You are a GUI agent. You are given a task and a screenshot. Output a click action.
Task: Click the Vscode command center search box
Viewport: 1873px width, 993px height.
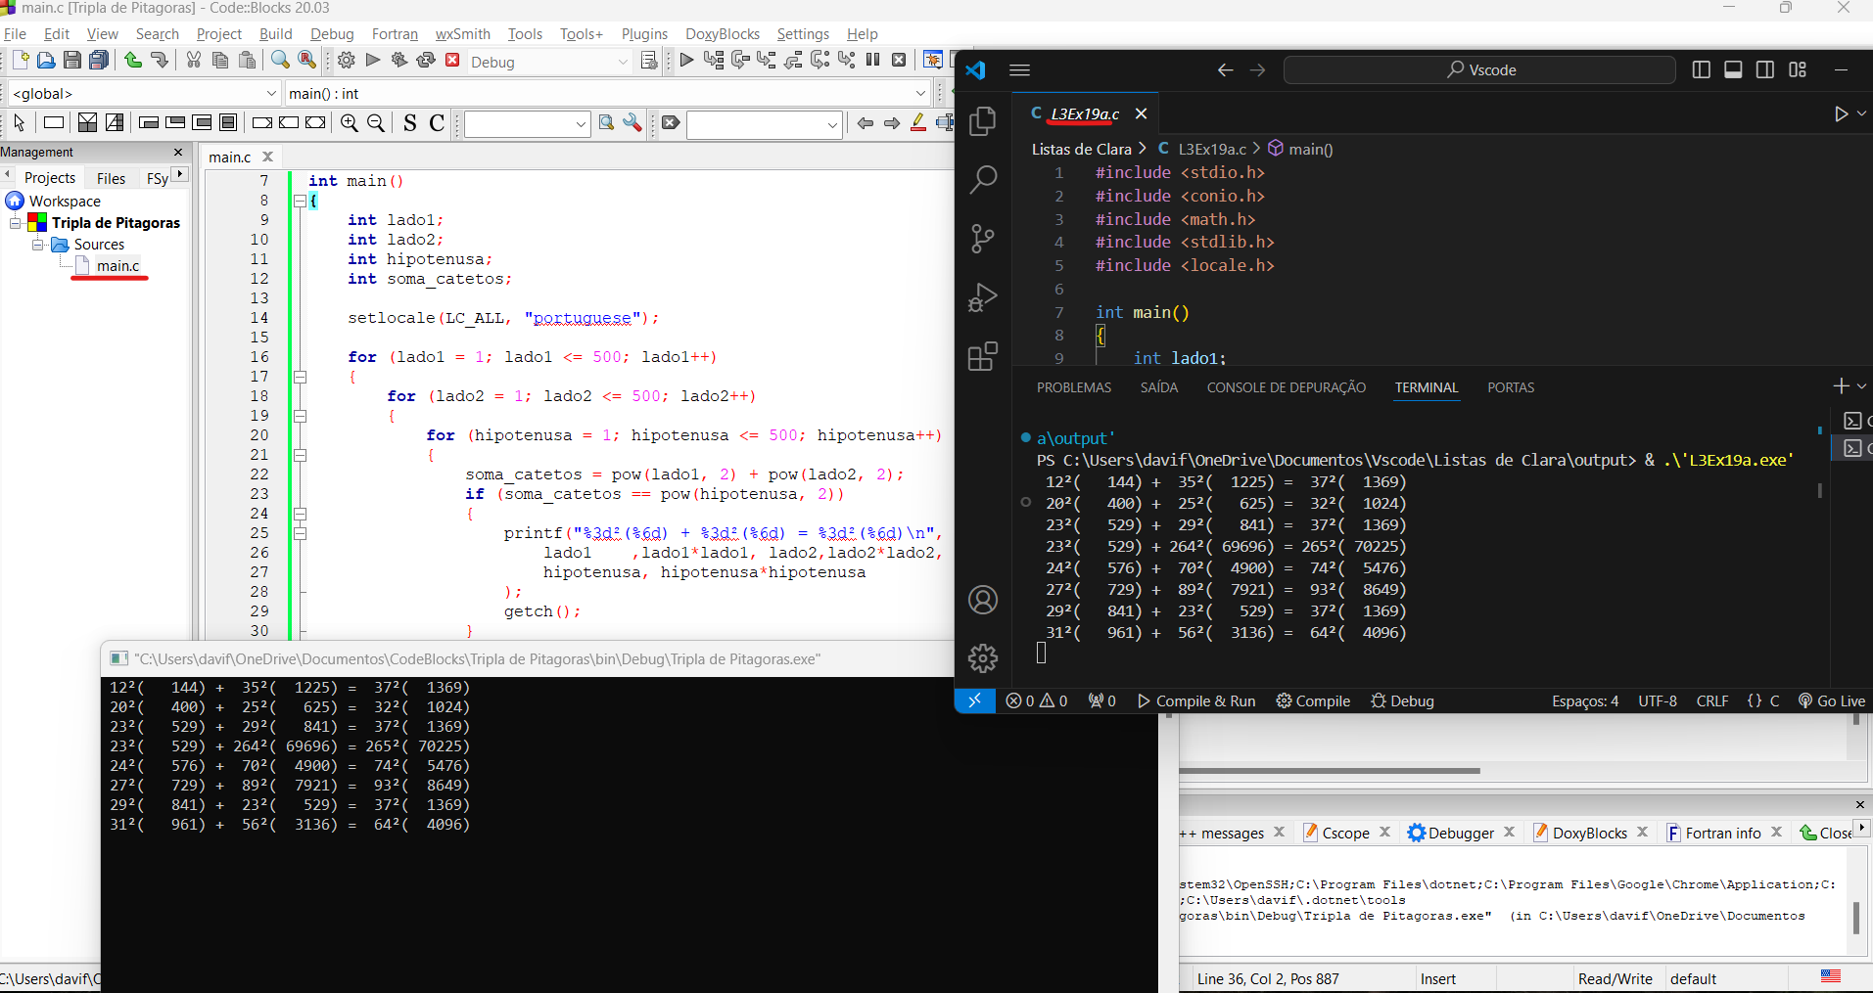click(x=1479, y=70)
